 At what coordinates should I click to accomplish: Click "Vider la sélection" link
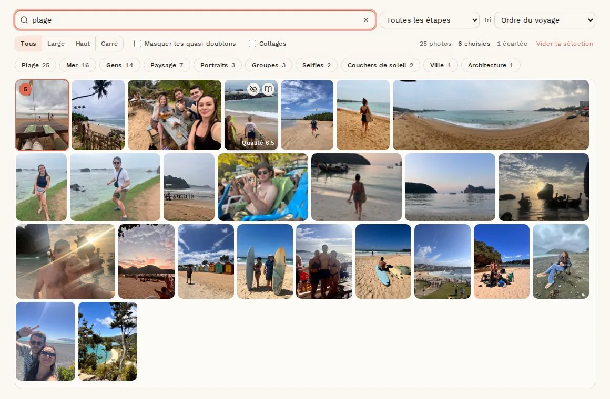pyautogui.click(x=564, y=44)
